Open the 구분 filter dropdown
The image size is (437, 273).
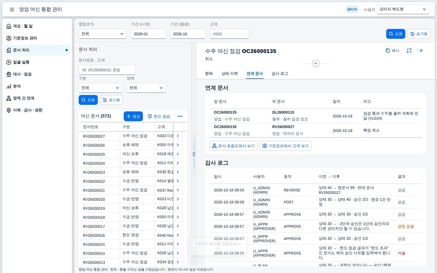click(100, 88)
